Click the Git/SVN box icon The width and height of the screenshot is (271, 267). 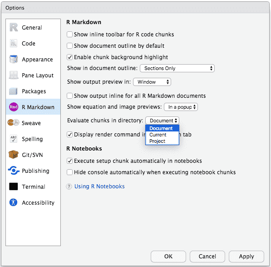pos(14,155)
